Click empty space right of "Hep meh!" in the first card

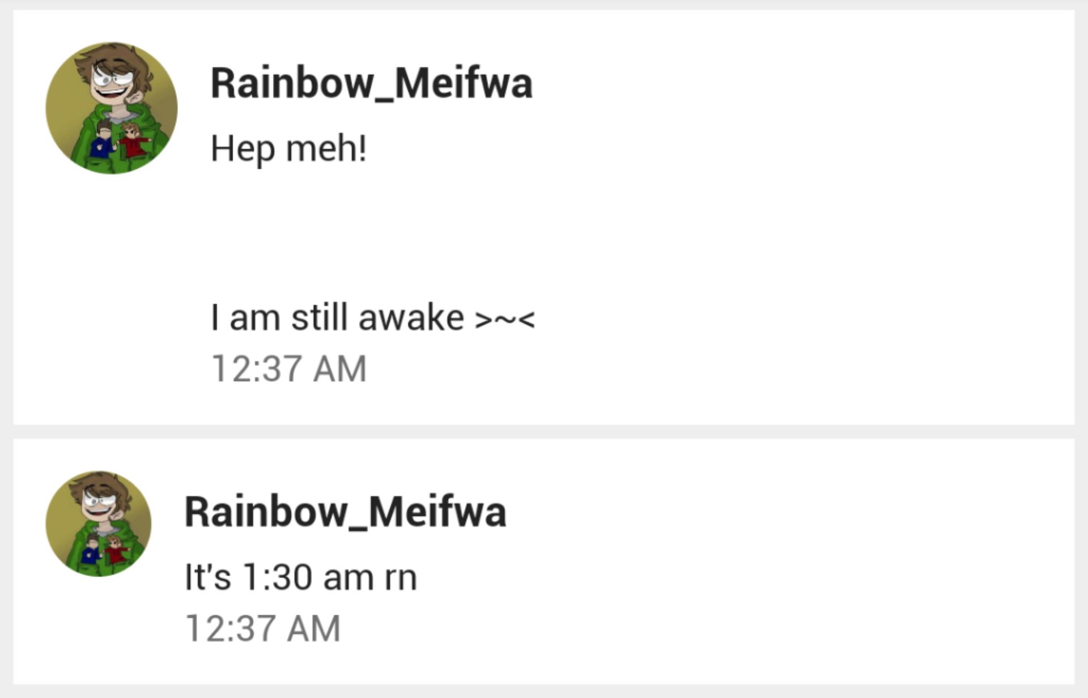pos(720,148)
